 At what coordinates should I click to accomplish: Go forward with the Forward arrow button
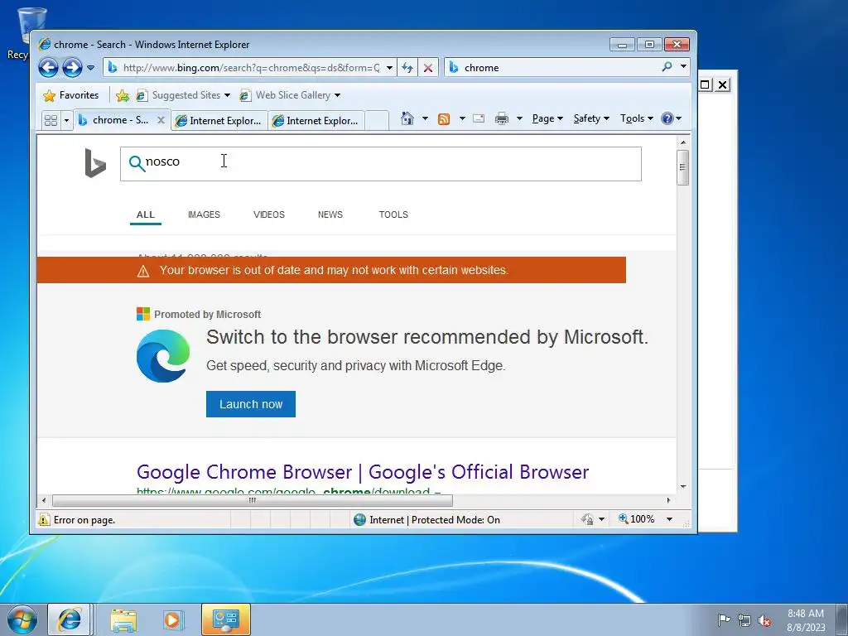72,68
